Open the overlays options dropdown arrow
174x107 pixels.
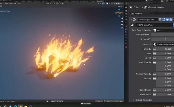(x=109, y=4)
